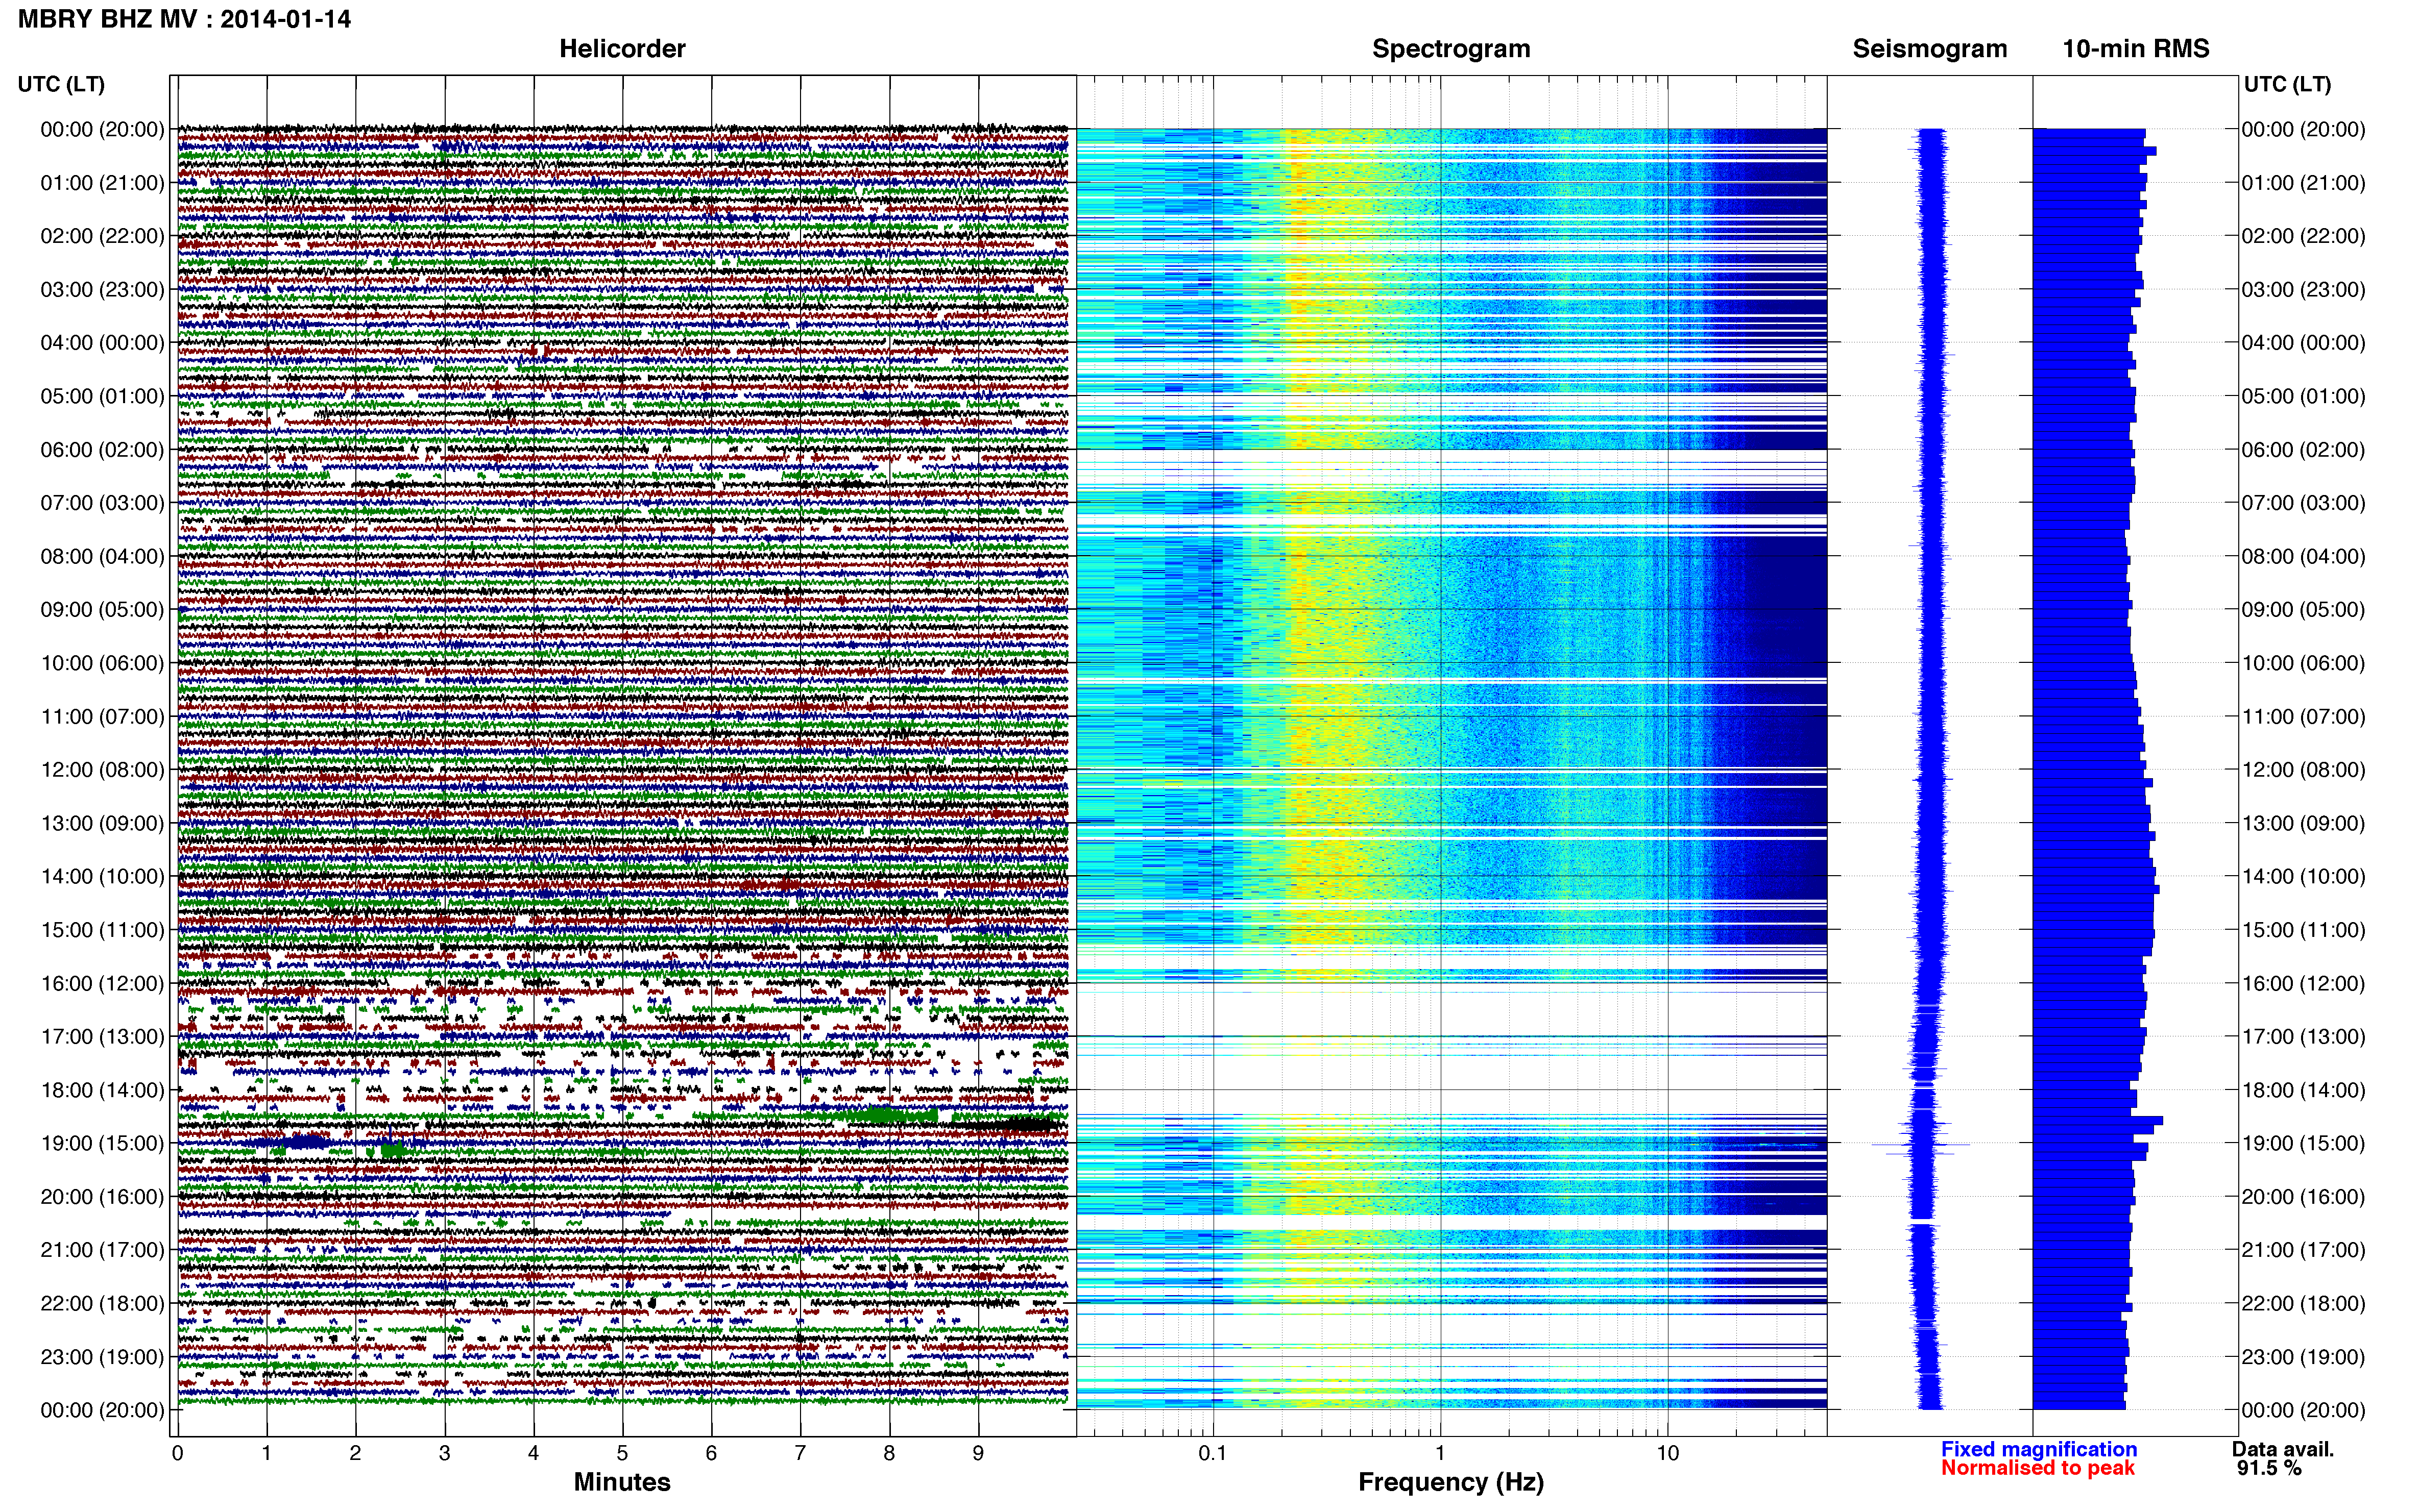
Task: Click the '0.1' tick on the frequency axis
Action: 1213,1454
